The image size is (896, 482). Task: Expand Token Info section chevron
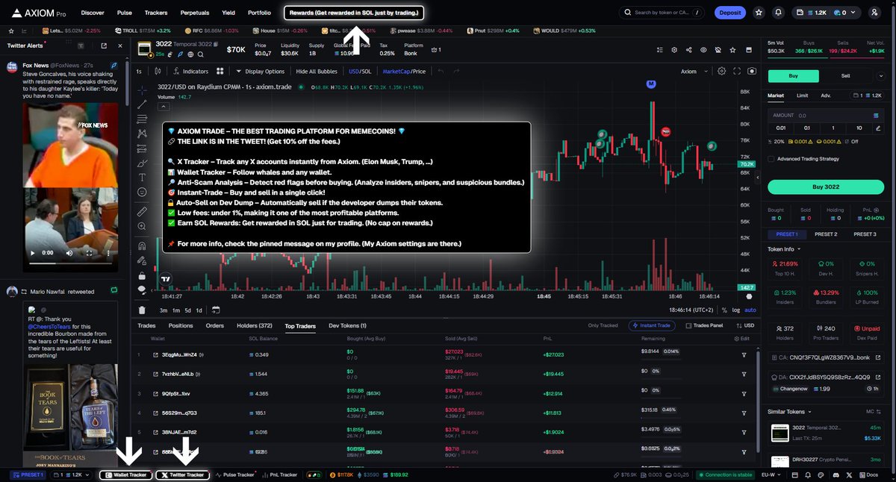coord(799,249)
